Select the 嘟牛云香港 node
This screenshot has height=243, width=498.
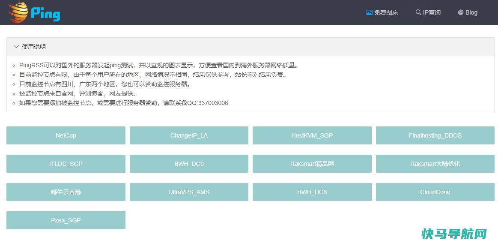(66, 192)
